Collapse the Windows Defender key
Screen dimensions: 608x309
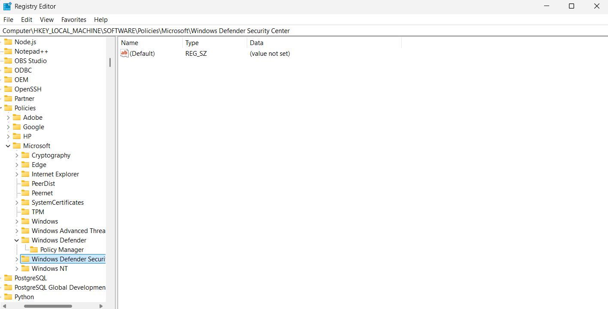[x=17, y=240]
